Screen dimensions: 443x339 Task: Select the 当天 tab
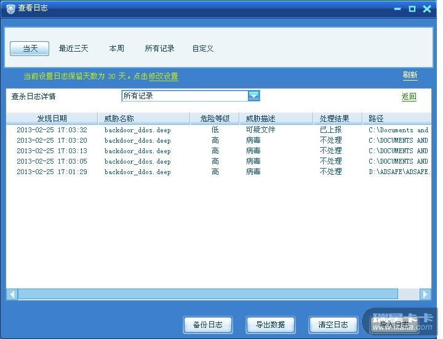[x=30, y=49]
